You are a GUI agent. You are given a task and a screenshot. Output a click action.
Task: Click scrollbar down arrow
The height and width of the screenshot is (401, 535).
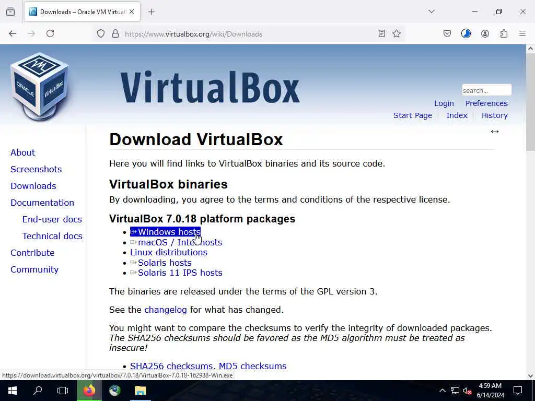point(530,376)
